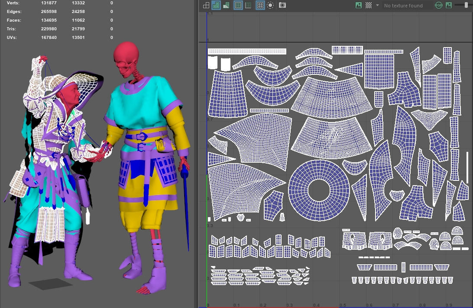Click the UV shell borders icon

tap(248, 5)
